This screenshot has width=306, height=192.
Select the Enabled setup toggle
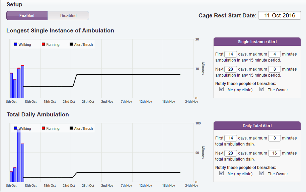pyautogui.click(x=27, y=16)
